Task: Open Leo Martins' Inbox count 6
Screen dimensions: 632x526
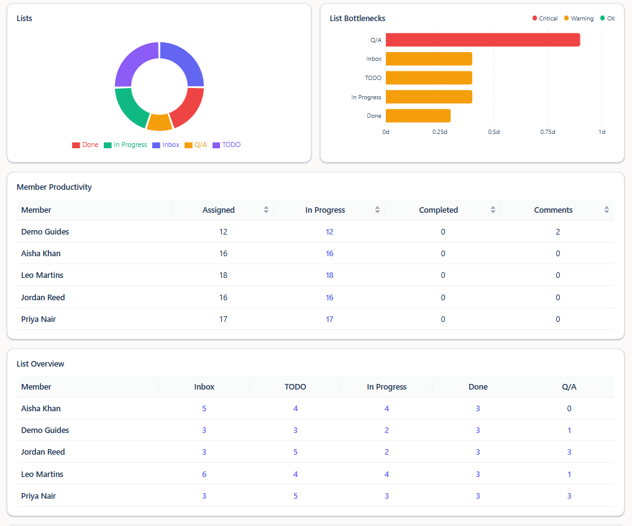Action: [204, 474]
